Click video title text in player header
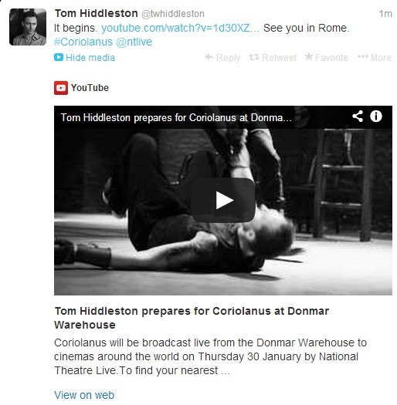The image size is (397, 405). pyautogui.click(x=176, y=118)
